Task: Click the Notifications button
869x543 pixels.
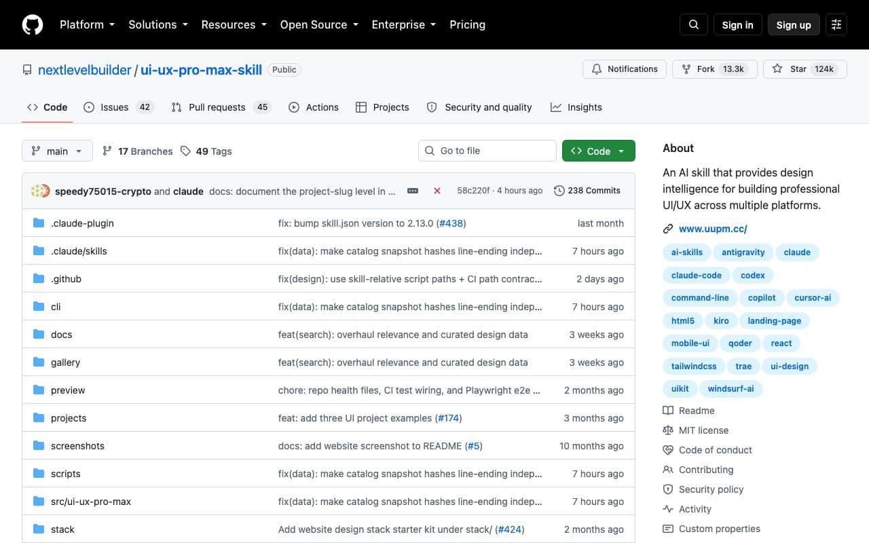Action: tap(625, 69)
